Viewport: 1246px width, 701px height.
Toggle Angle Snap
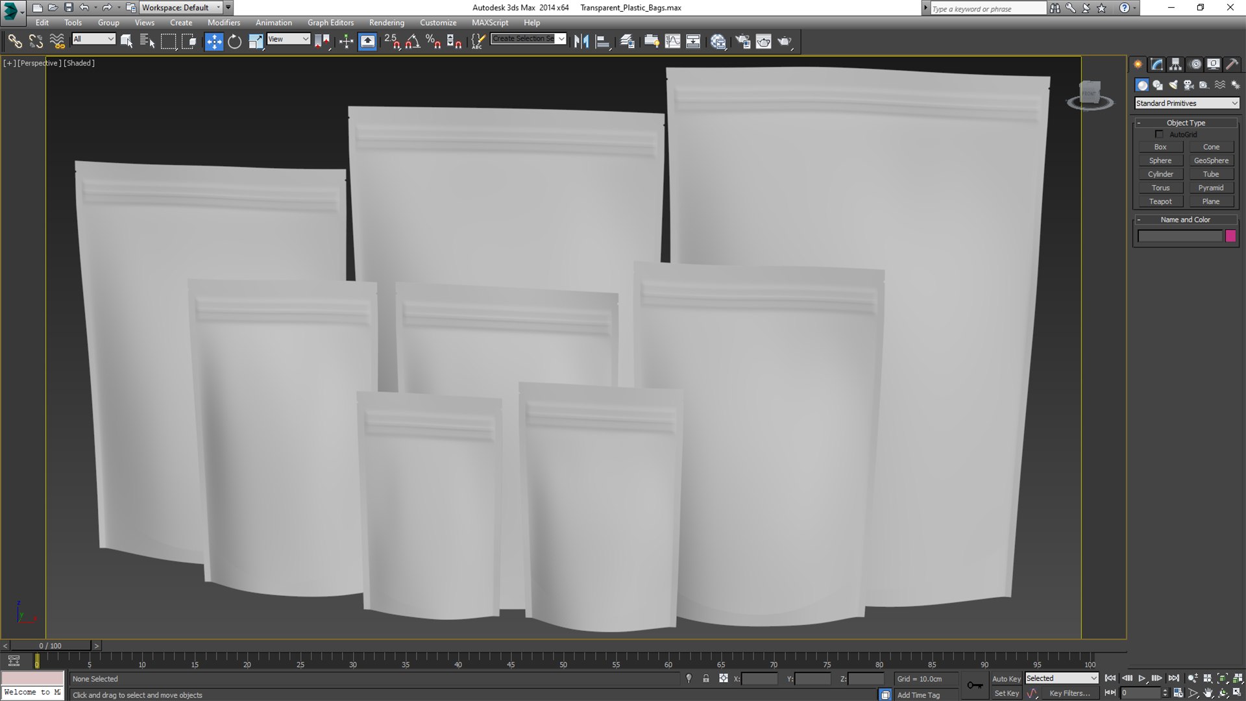pyautogui.click(x=413, y=42)
